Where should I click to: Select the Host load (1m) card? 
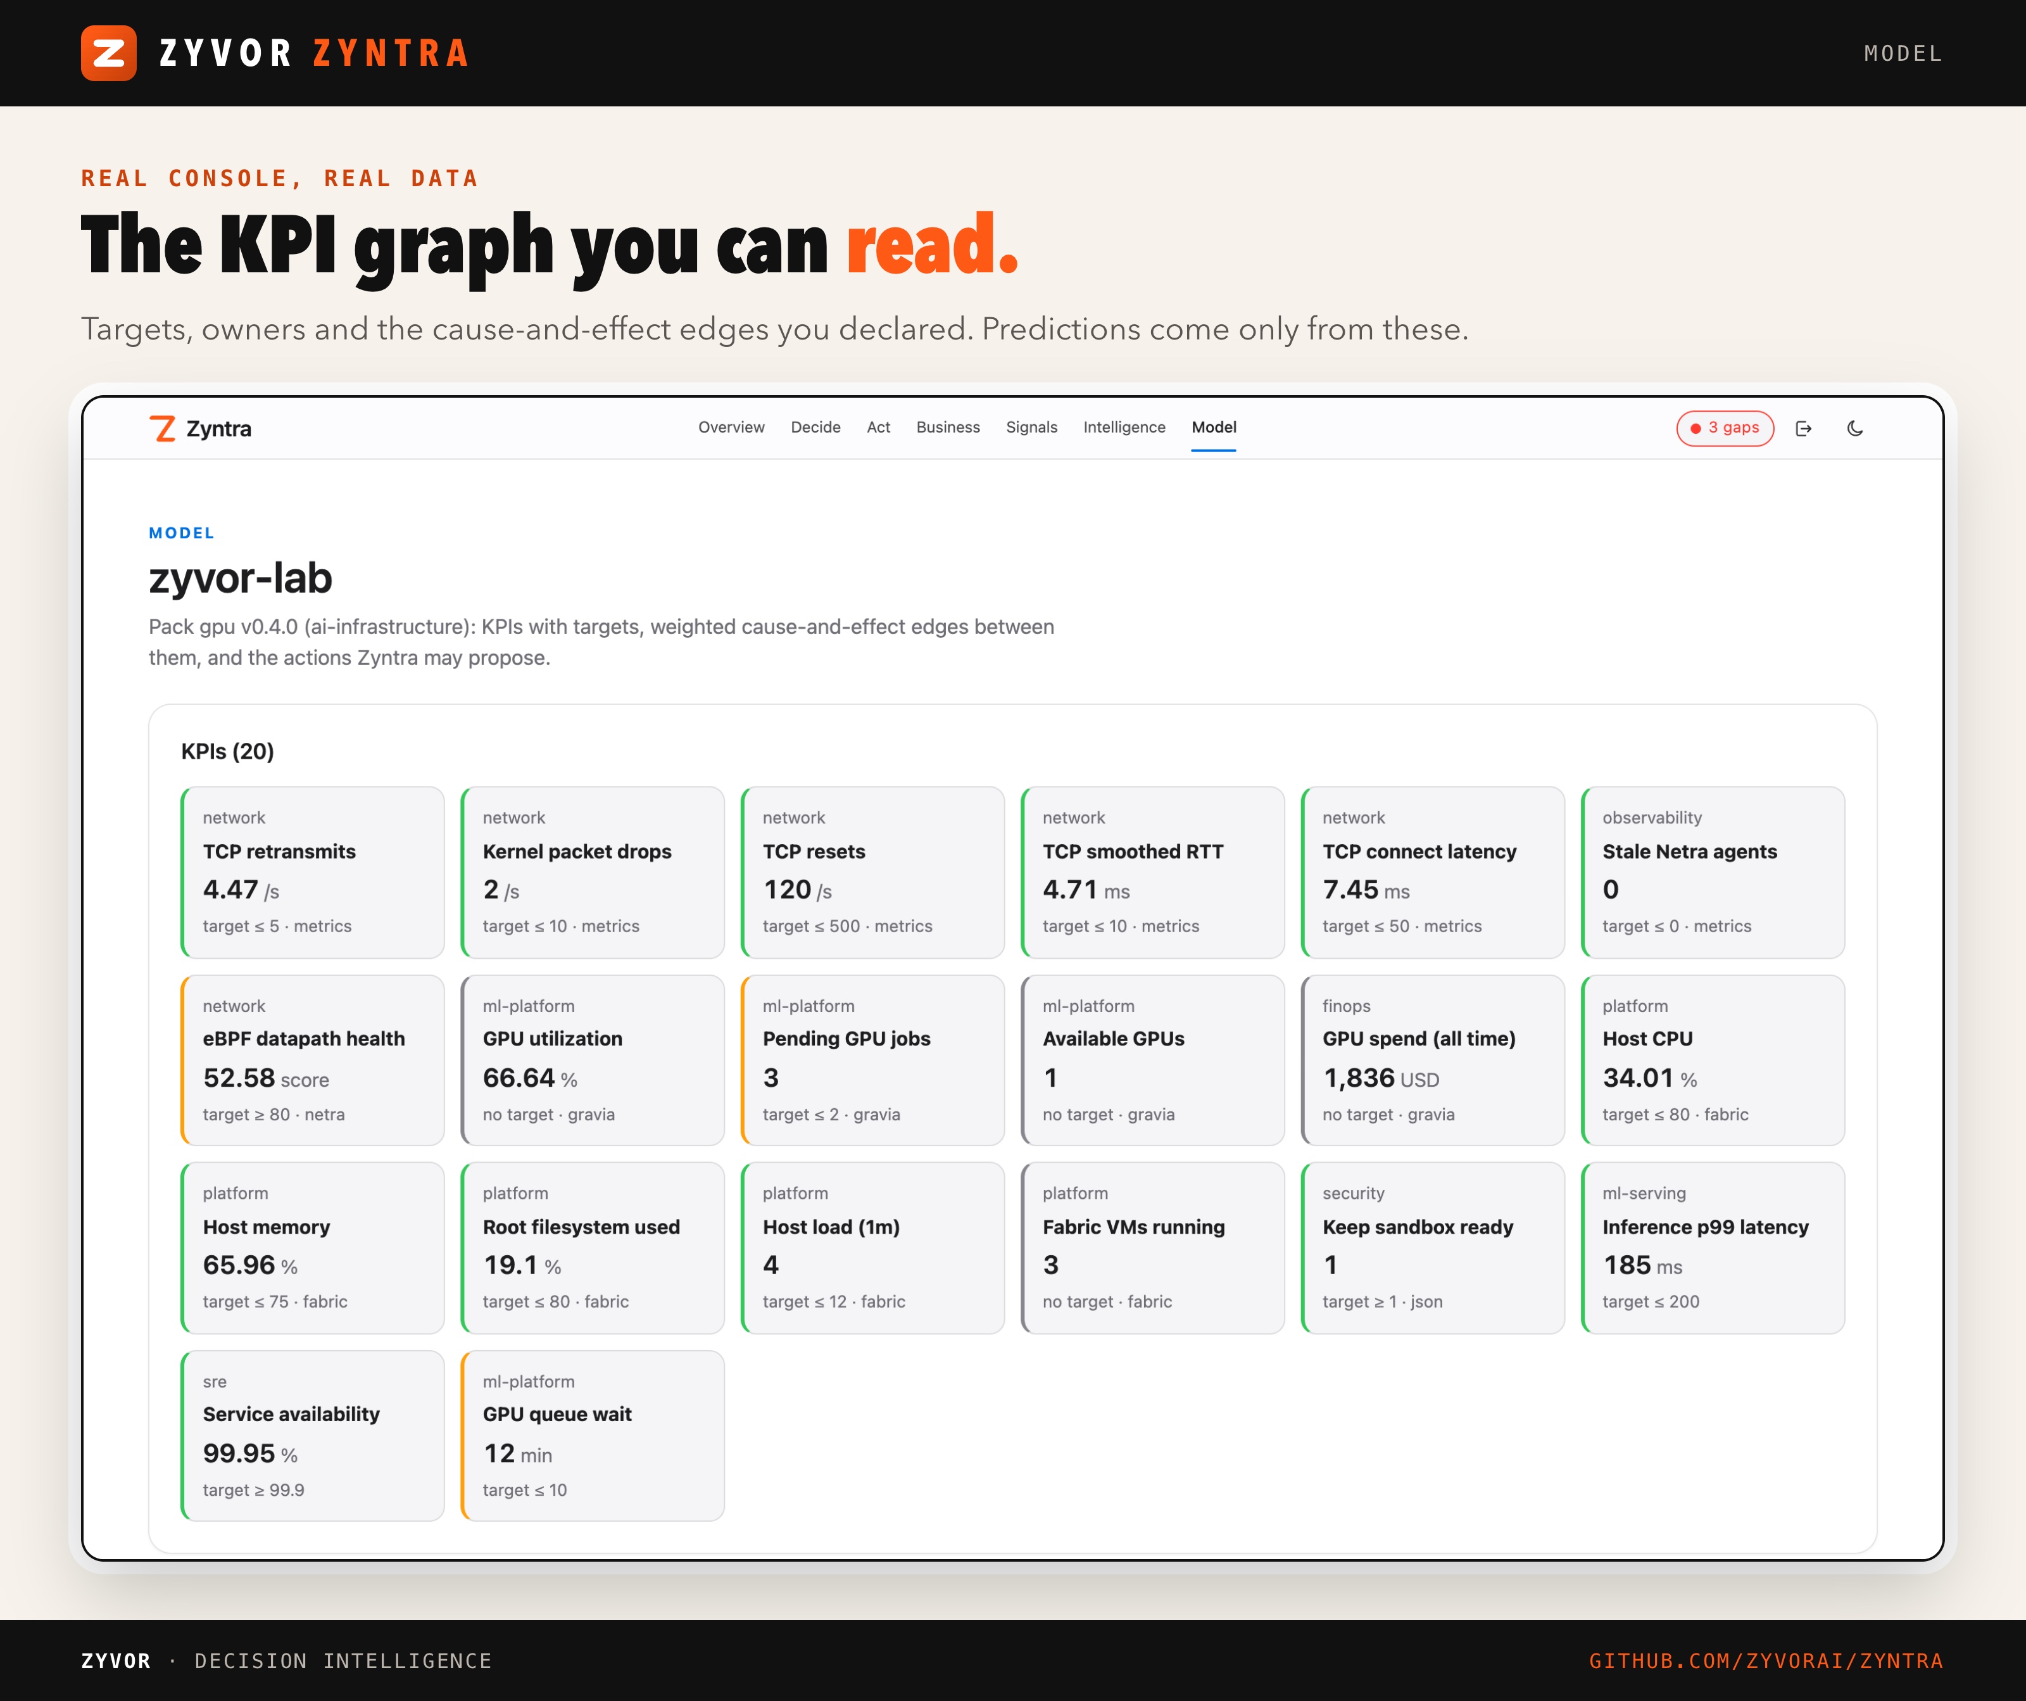pyautogui.click(x=872, y=1248)
